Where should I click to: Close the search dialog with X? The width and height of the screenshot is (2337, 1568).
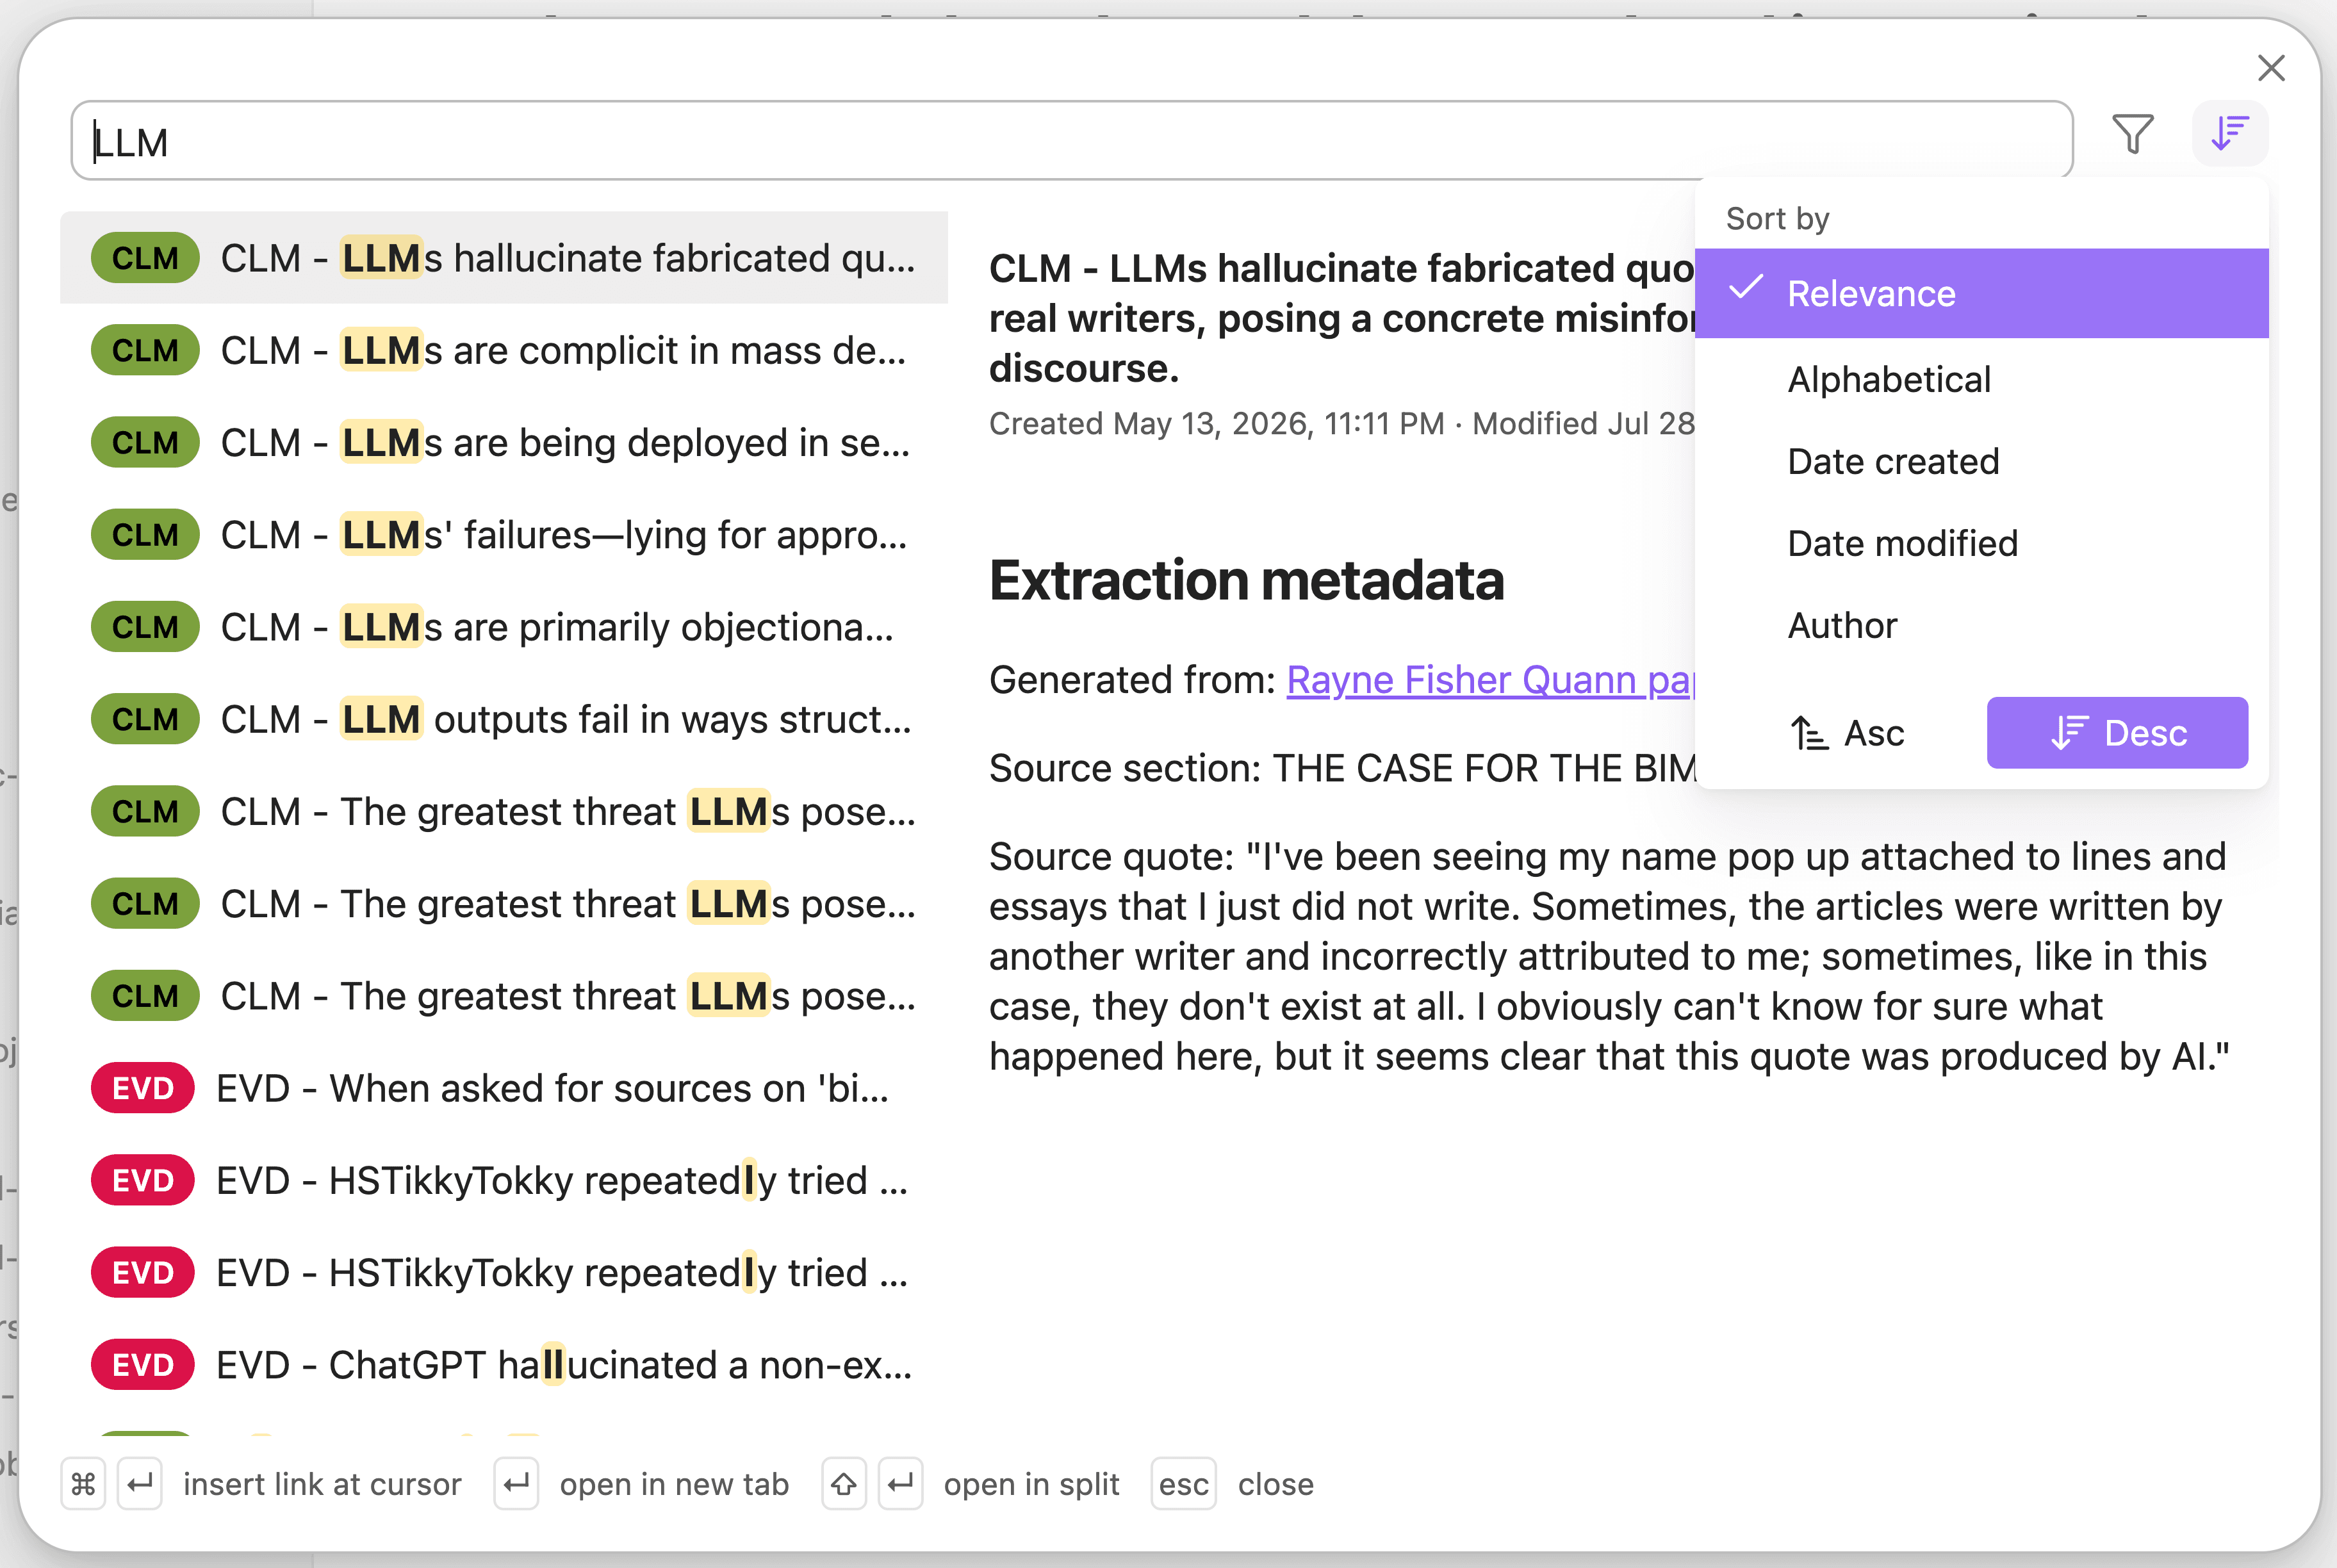[x=2272, y=68]
